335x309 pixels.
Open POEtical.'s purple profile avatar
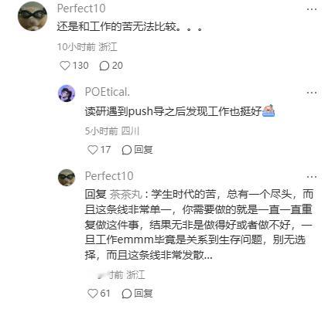tap(67, 93)
